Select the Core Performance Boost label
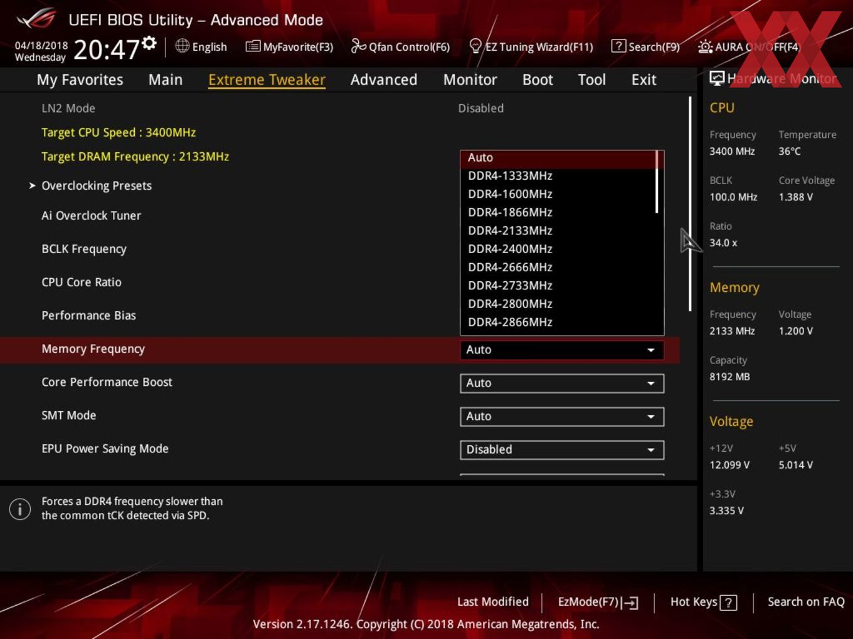Image resolution: width=853 pixels, height=639 pixels. coord(107,382)
